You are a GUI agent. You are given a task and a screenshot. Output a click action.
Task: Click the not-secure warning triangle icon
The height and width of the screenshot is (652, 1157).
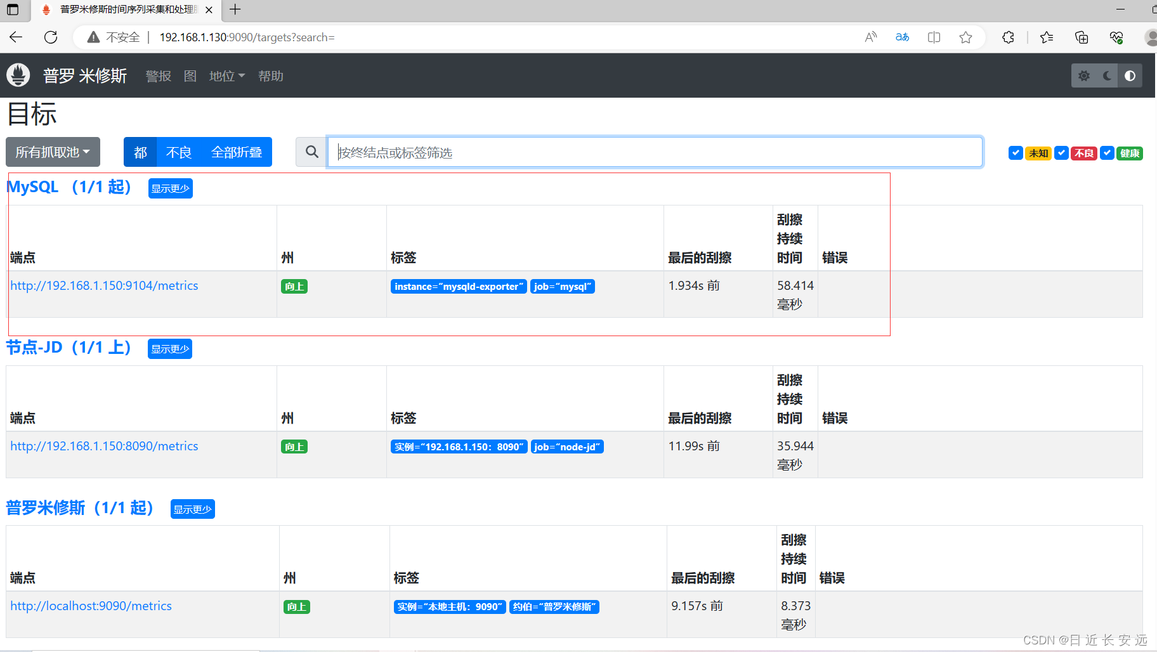tap(93, 37)
